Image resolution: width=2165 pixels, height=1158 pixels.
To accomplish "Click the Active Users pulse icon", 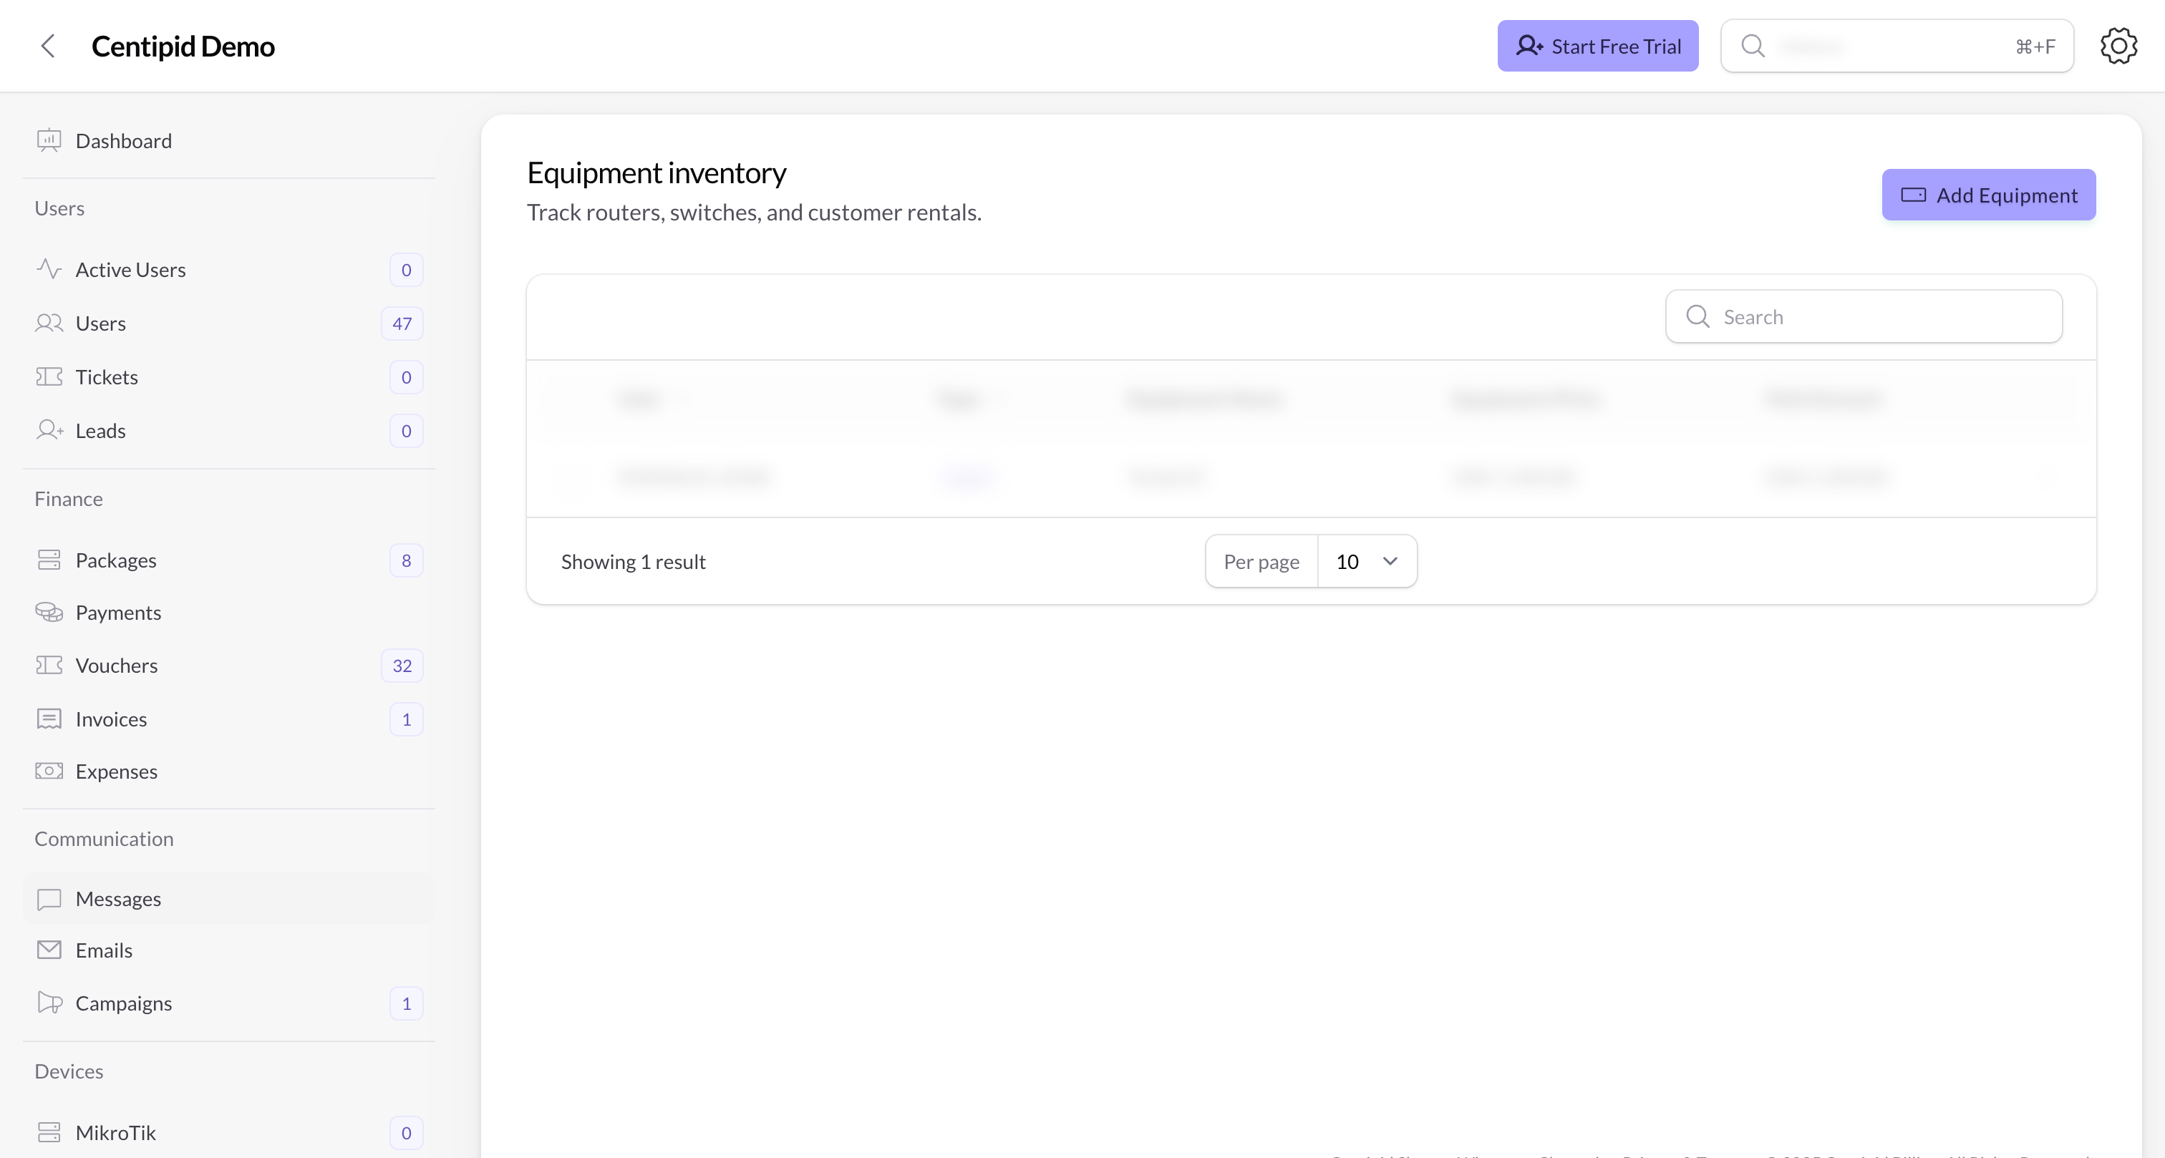I will coord(49,269).
